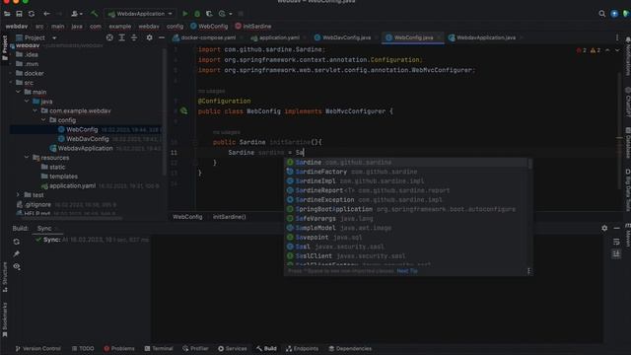This screenshot has height=355, width=631.
Task: Open the Maven tool window on right edge
Action: [x=627, y=236]
